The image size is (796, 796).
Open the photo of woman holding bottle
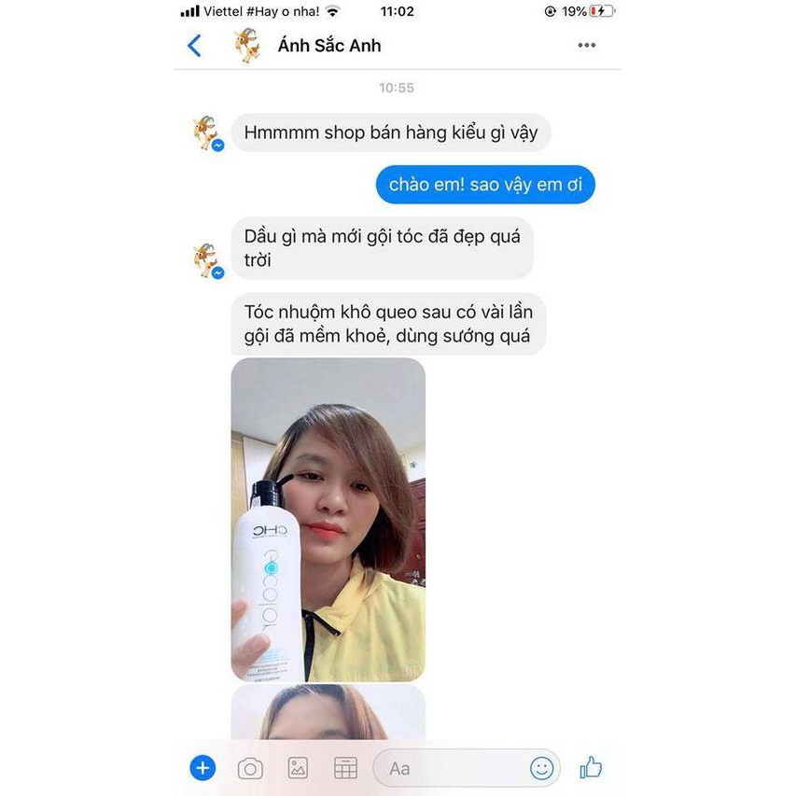[x=328, y=520]
